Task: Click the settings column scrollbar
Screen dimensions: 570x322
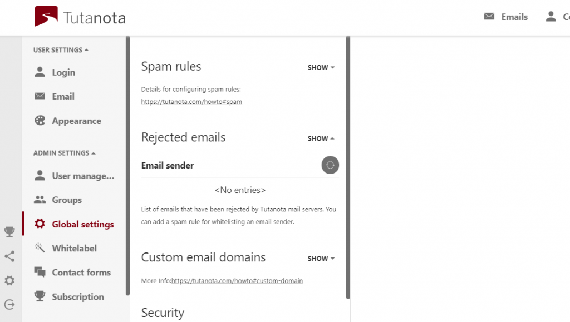Action: [x=348, y=167]
